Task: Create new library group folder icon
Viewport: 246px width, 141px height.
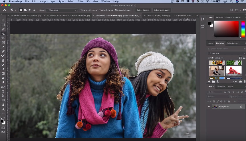Action: (x=213, y=81)
